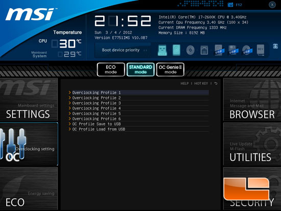This screenshot has width=281, height=211.
Task: Click the HOT KEY link
Action: 201,84
